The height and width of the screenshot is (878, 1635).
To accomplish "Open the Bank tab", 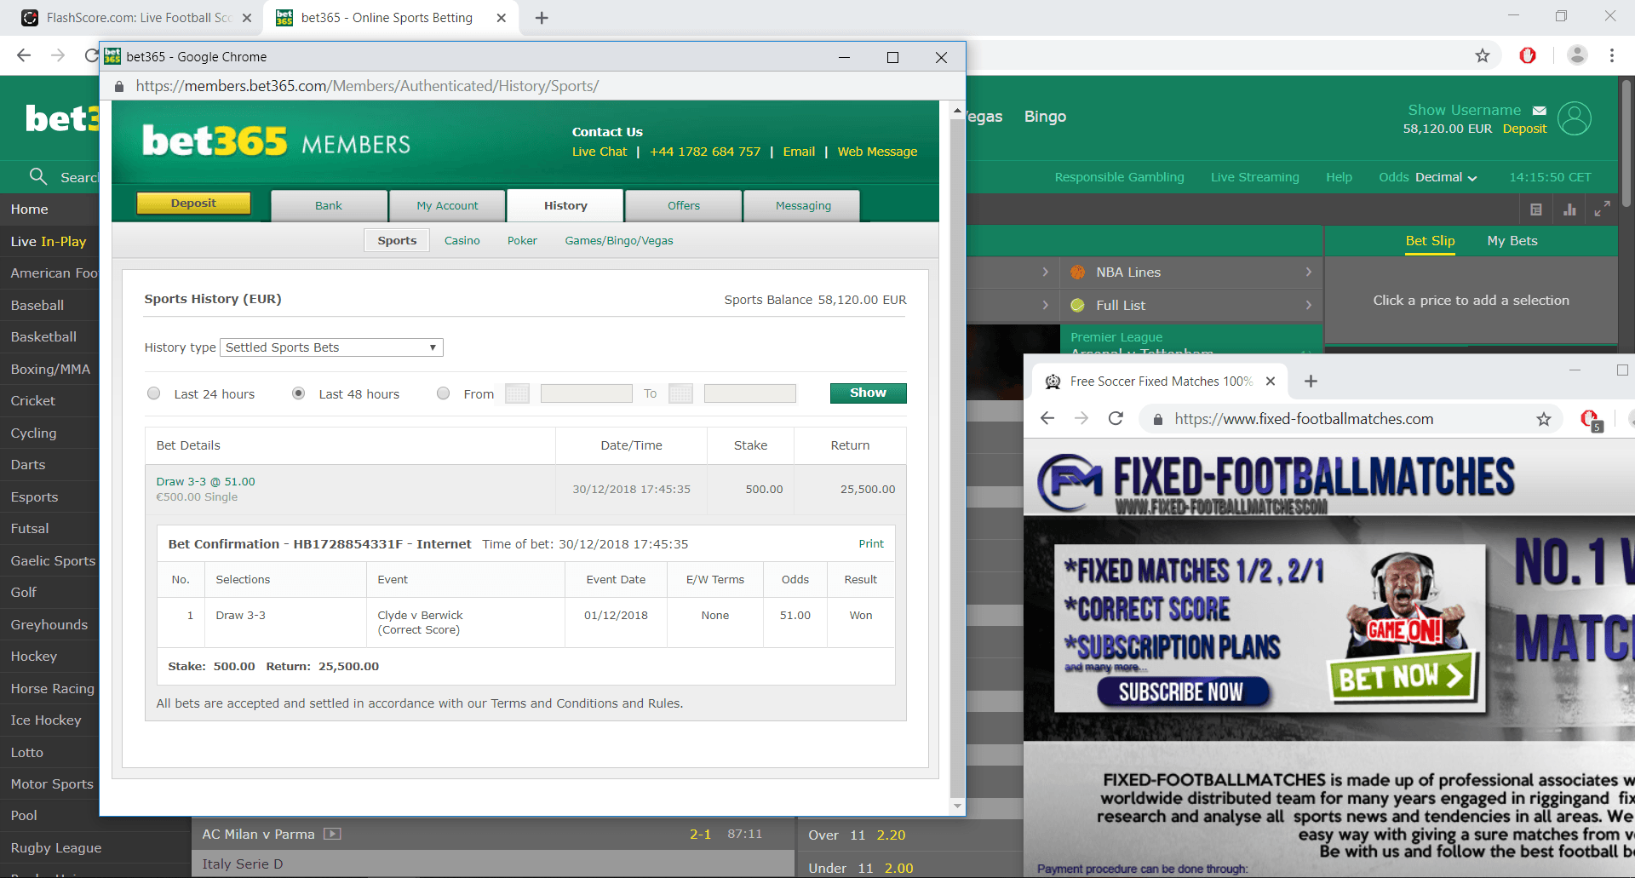I will [329, 205].
